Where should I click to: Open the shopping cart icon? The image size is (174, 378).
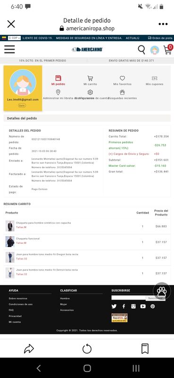168,50
